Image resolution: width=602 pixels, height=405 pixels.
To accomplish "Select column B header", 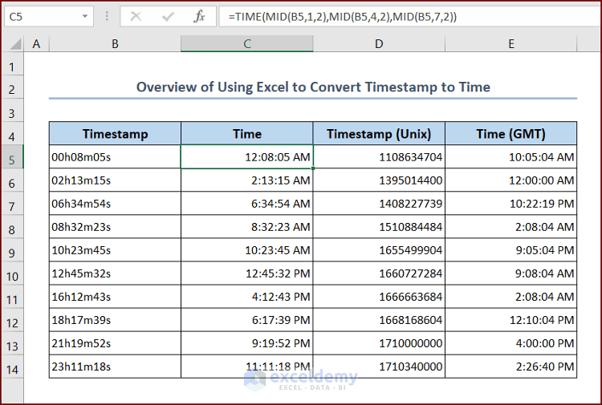I will point(115,44).
